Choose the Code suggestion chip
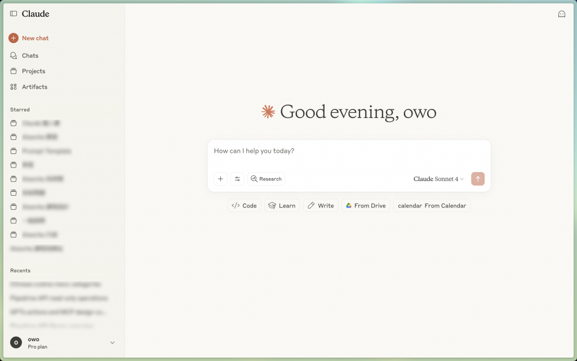The height and width of the screenshot is (361, 577). coord(245,205)
